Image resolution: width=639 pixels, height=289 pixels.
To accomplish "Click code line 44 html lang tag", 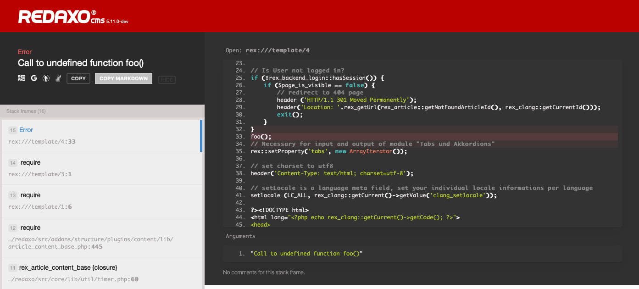I will coord(355,217).
